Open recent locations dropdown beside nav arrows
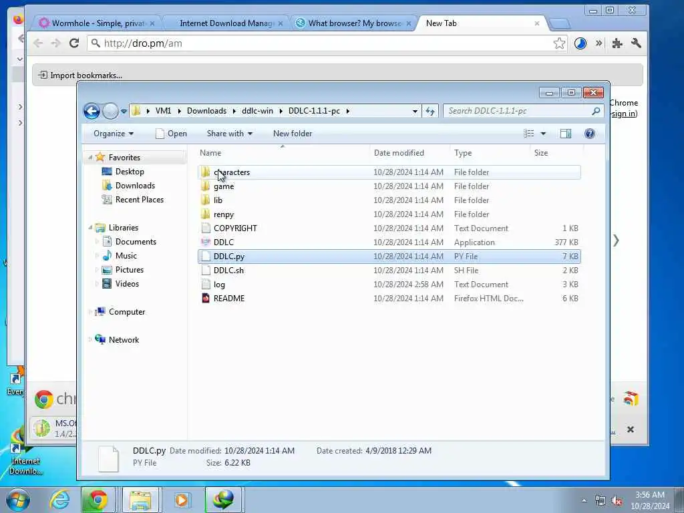Image resolution: width=684 pixels, height=513 pixels. pos(124,112)
